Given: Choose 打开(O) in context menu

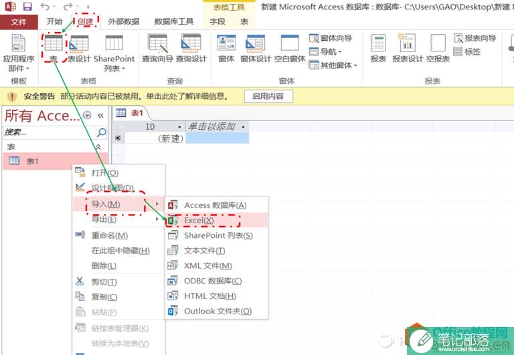Looking at the screenshot, I should tap(118, 172).
